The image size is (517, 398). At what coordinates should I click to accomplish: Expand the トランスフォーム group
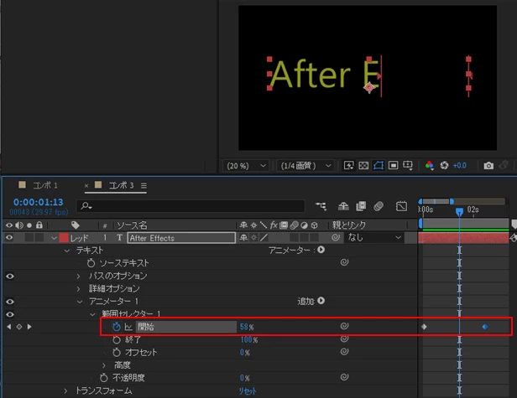tap(65, 391)
